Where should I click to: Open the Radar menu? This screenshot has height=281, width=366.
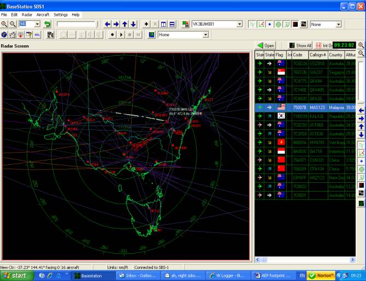pos(27,15)
